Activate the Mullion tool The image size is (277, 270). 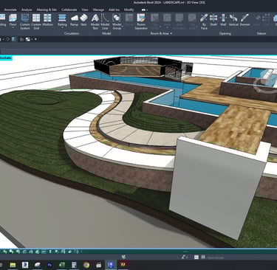tap(47, 20)
